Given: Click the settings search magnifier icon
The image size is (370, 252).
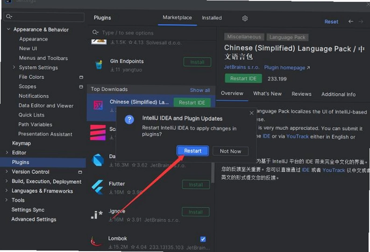Looking at the screenshot, I should coord(9,16).
